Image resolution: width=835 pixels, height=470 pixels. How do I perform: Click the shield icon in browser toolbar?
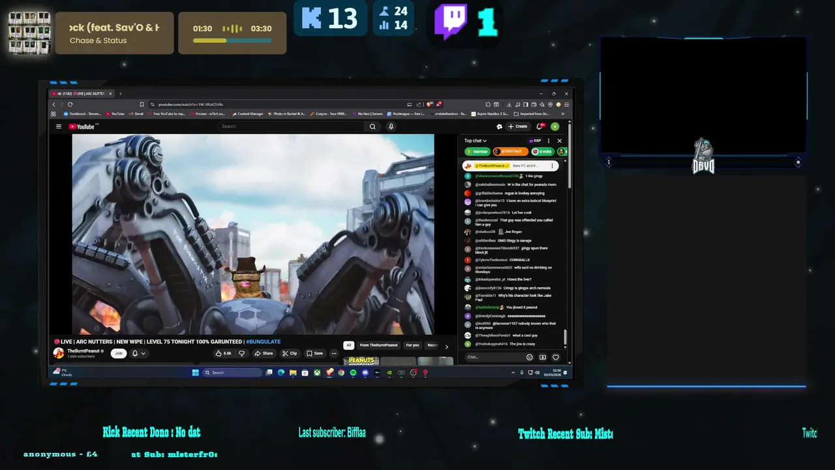click(550, 104)
